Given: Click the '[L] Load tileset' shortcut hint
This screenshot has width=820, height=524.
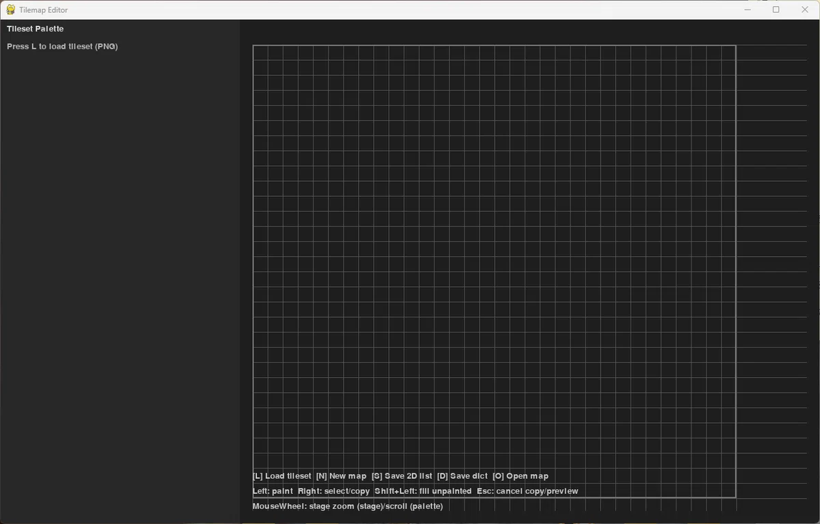Looking at the screenshot, I should click(x=282, y=476).
